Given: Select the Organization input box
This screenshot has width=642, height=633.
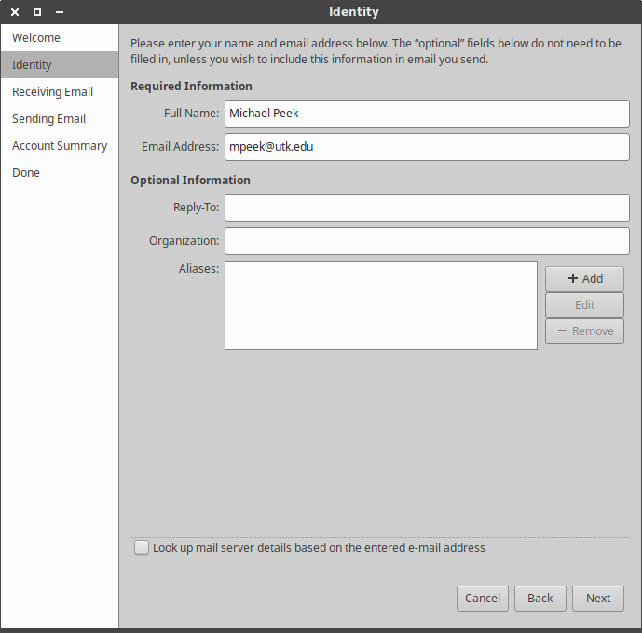Looking at the screenshot, I should (427, 241).
